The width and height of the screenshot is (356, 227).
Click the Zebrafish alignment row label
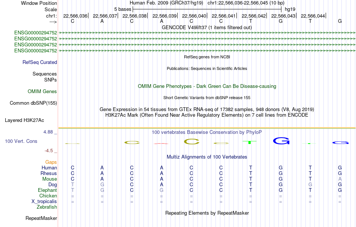pos(47,207)
